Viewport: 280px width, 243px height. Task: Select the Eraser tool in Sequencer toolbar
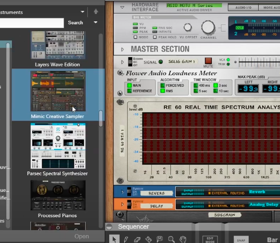click(x=137, y=239)
